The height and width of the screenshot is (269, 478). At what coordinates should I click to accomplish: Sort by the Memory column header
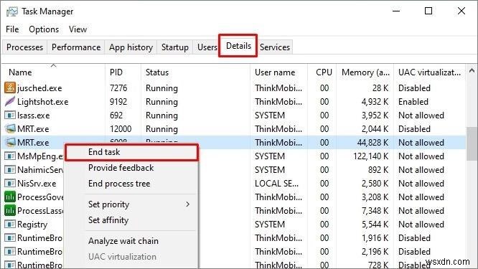tap(365, 72)
